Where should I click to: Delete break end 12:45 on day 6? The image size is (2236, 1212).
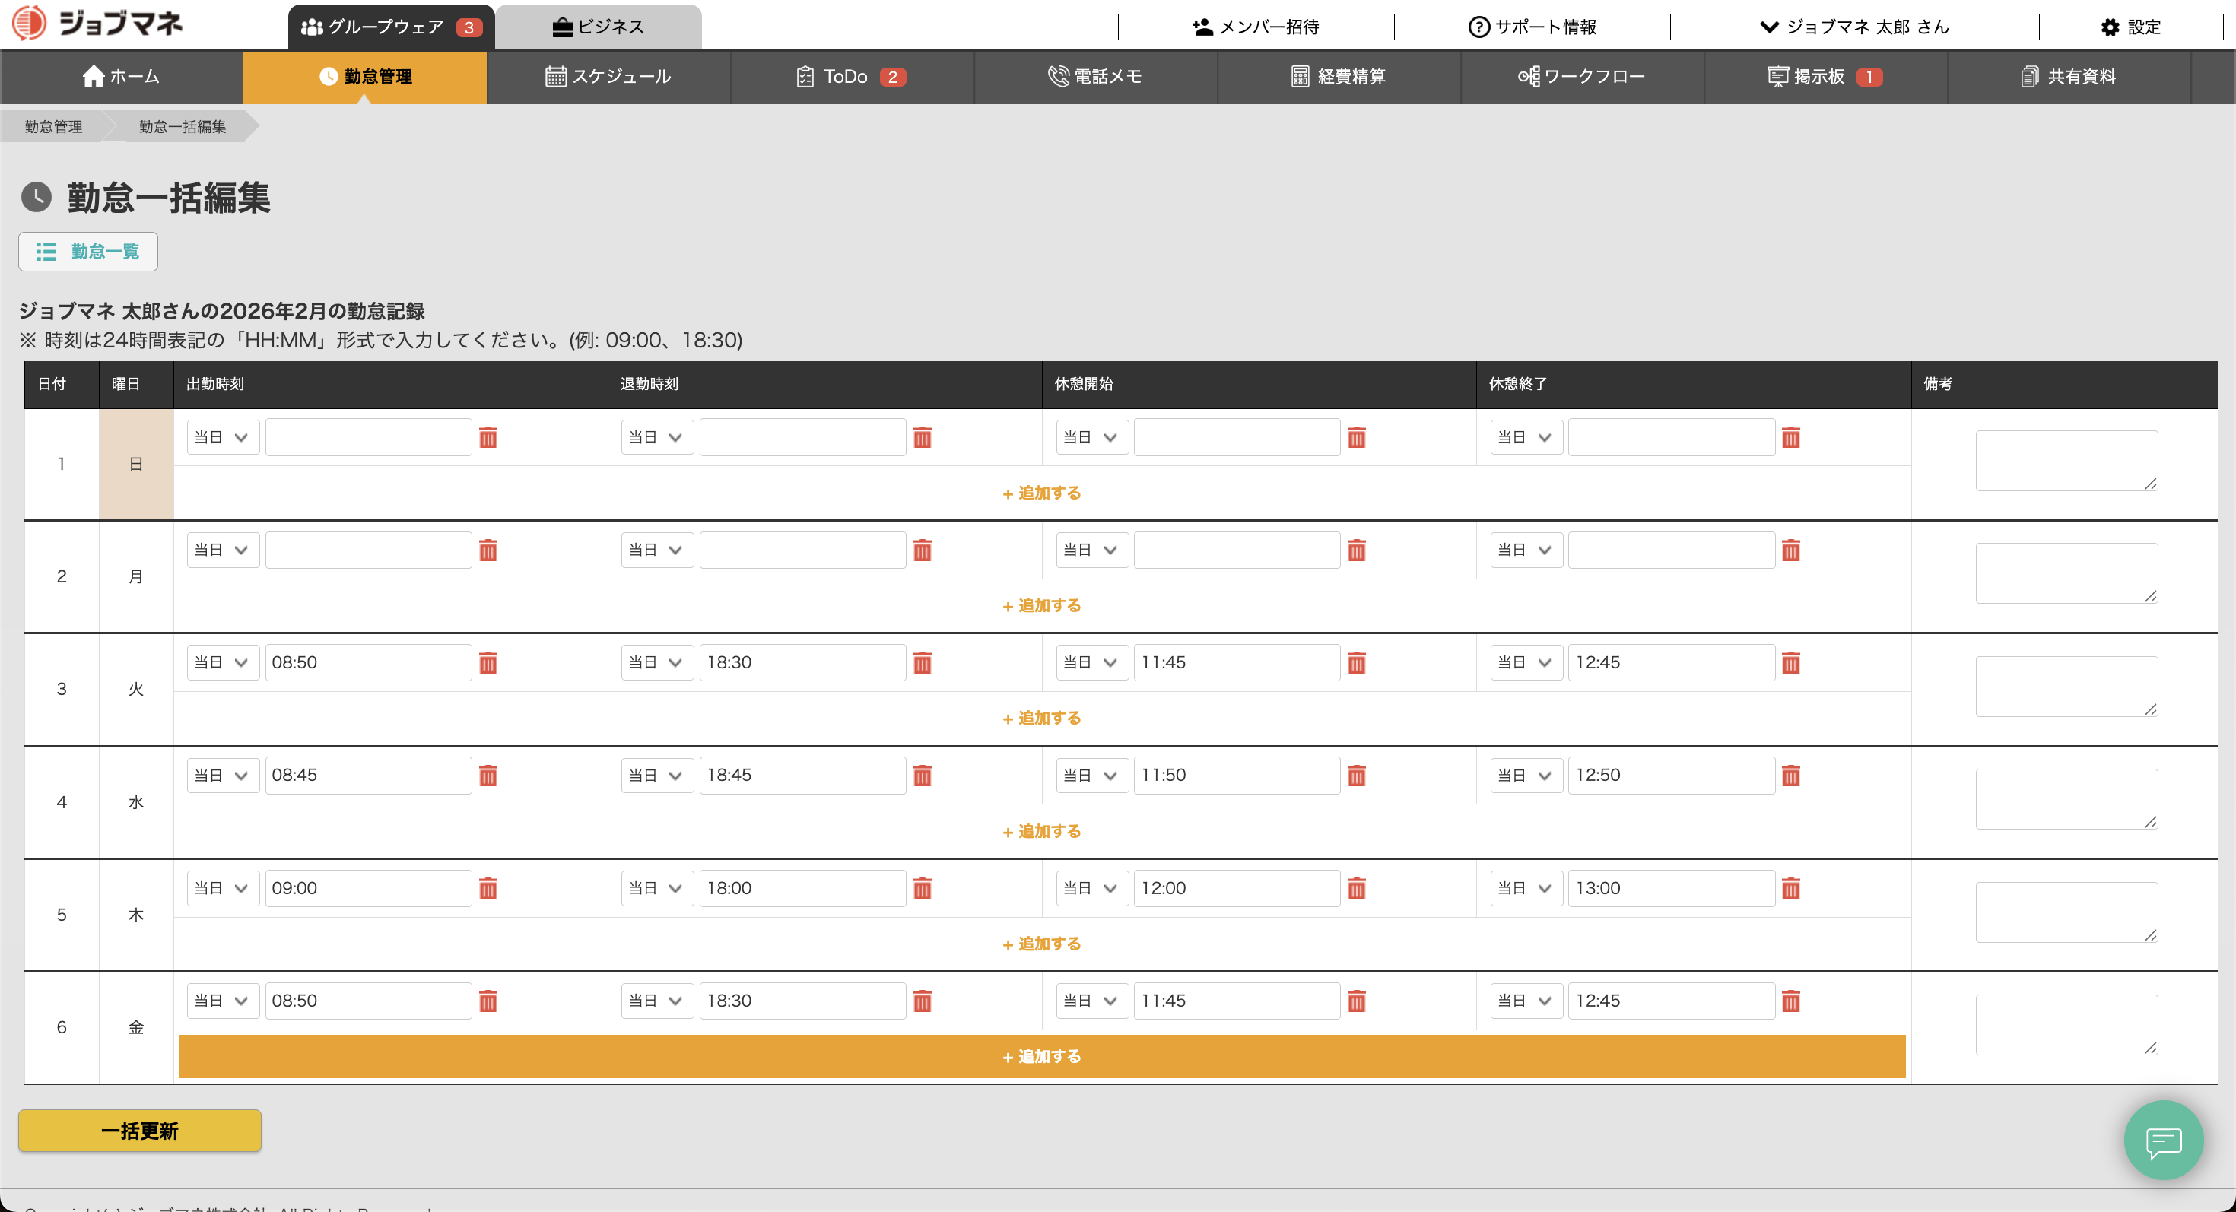[x=1790, y=1001]
